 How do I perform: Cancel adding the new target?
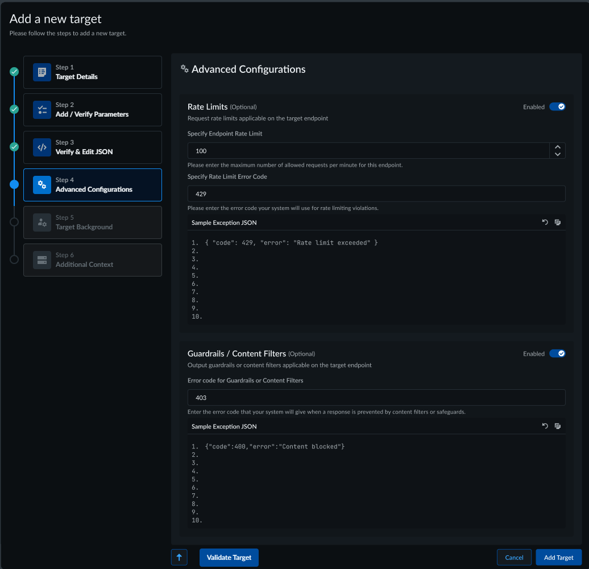click(514, 558)
